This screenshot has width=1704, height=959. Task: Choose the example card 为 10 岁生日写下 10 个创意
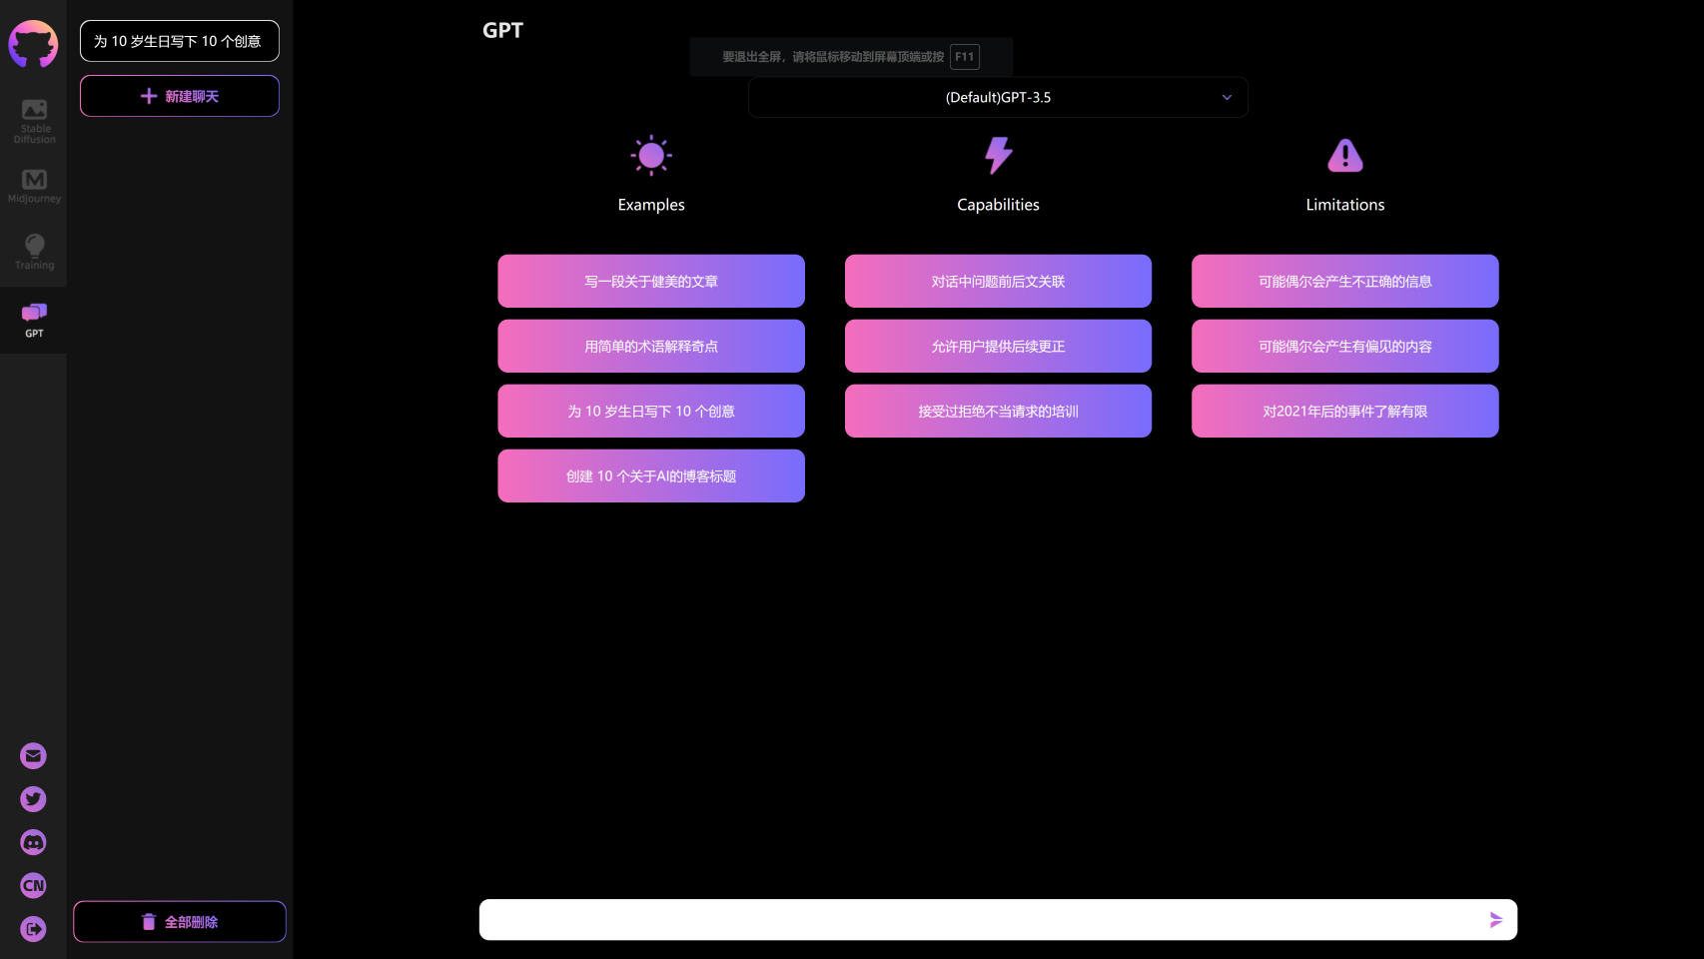click(x=651, y=411)
